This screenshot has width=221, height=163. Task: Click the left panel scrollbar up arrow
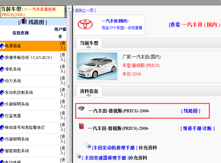coord(69,8)
